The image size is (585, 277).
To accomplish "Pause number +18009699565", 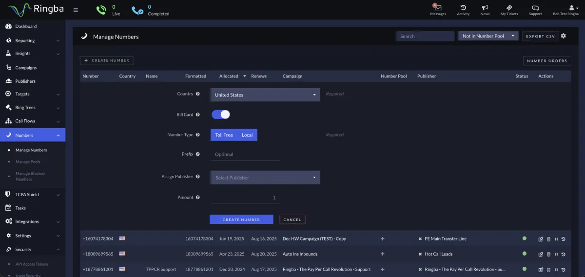I will (556, 254).
